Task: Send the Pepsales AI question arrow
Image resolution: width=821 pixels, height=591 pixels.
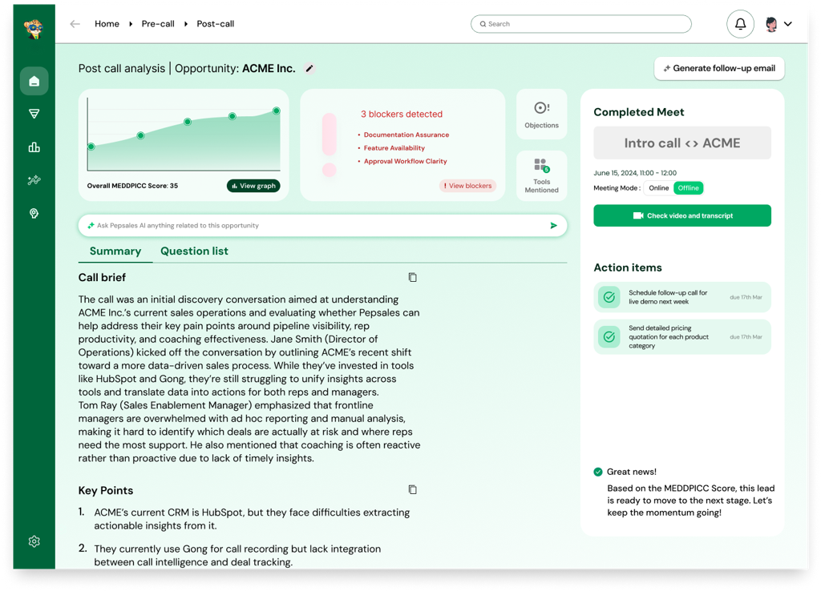Action: (553, 225)
